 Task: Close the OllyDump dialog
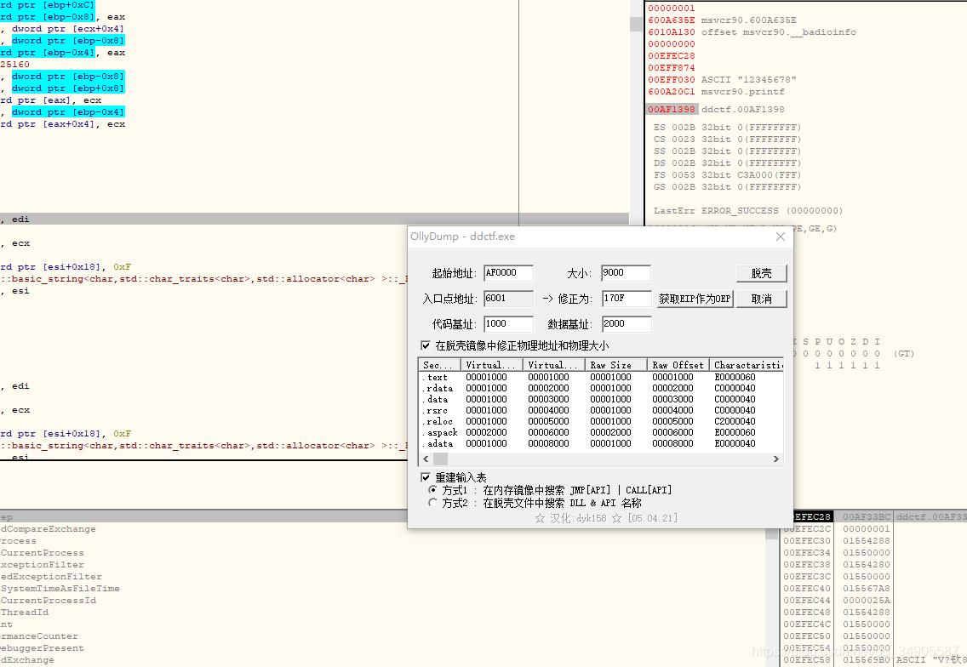[x=780, y=237]
